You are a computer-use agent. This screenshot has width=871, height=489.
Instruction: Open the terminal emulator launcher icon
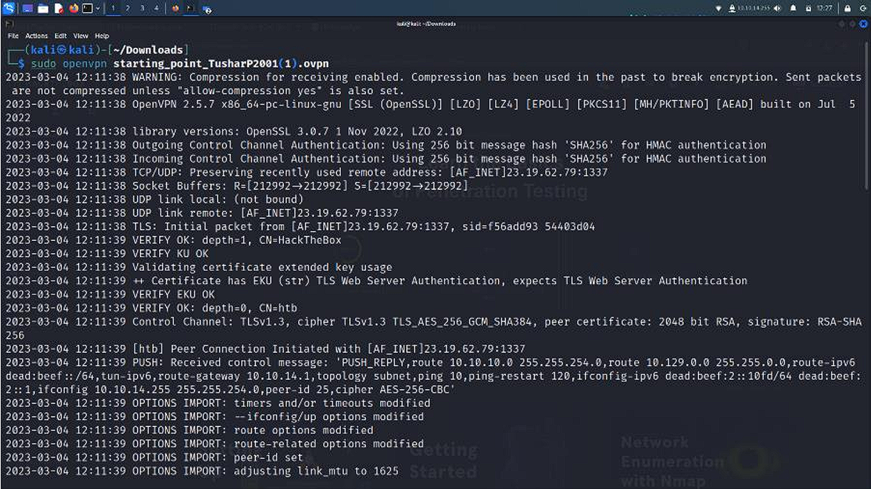(88, 9)
